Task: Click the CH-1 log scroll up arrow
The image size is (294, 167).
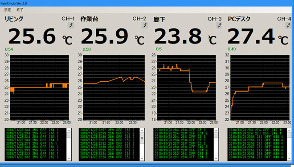Action: pyautogui.click(x=69, y=131)
